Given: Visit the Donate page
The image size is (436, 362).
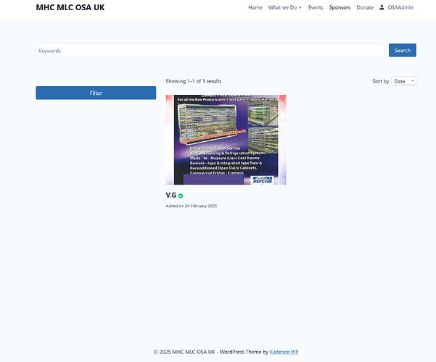Looking at the screenshot, I should [x=365, y=7].
